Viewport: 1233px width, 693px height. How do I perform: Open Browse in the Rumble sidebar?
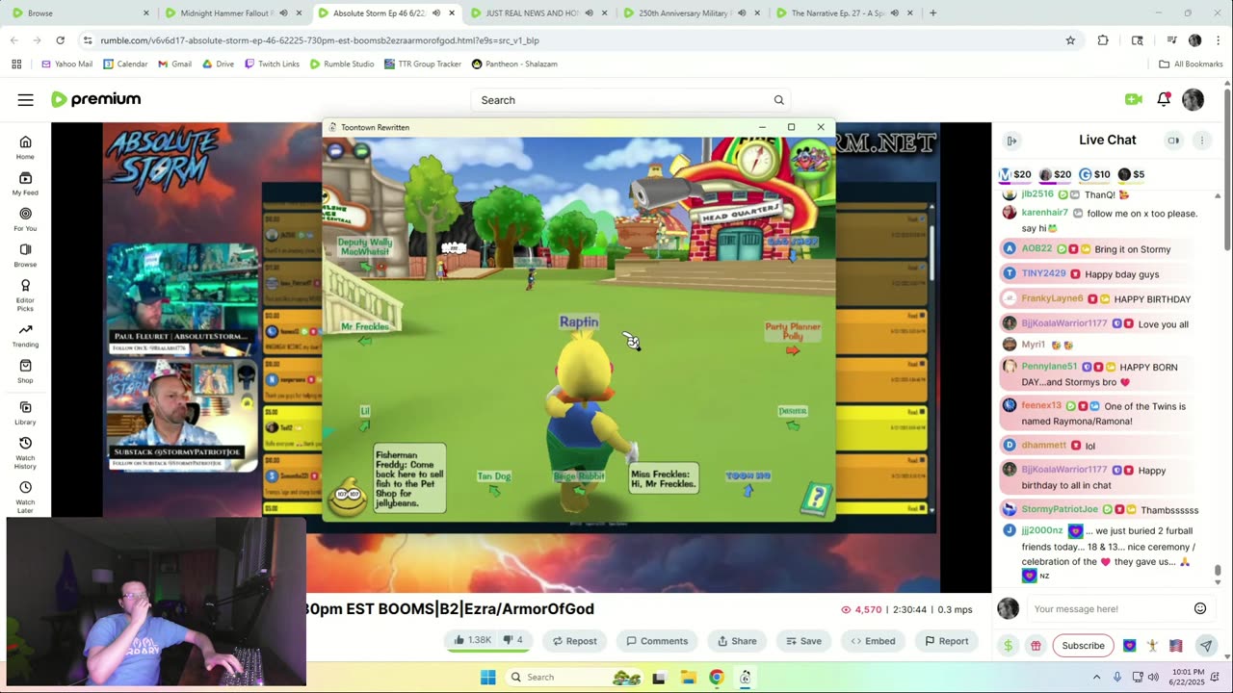pyautogui.click(x=25, y=255)
